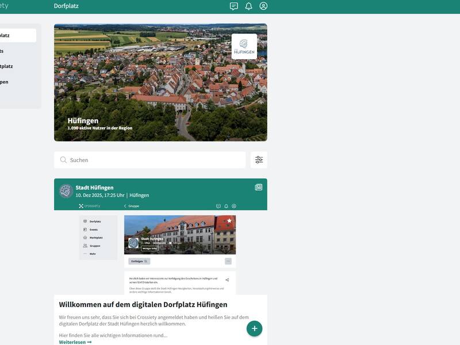Open the post preview screenshot image
The image size is (460, 345).
click(x=160, y=248)
